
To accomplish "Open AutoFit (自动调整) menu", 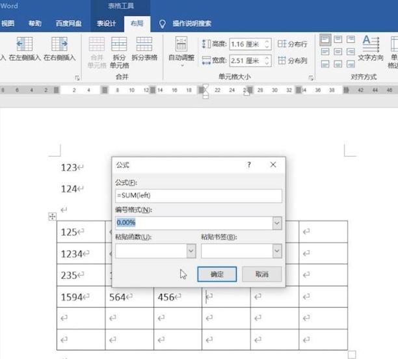I will (x=181, y=52).
